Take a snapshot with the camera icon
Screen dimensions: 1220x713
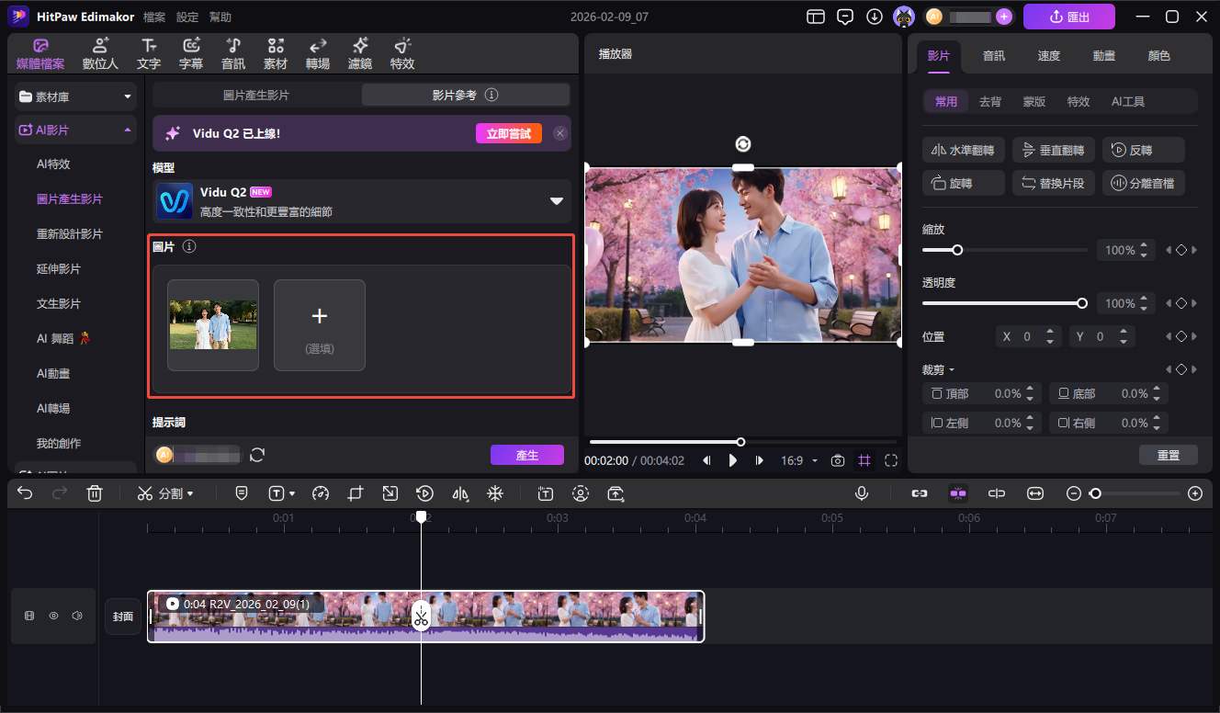tap(837, 460)
